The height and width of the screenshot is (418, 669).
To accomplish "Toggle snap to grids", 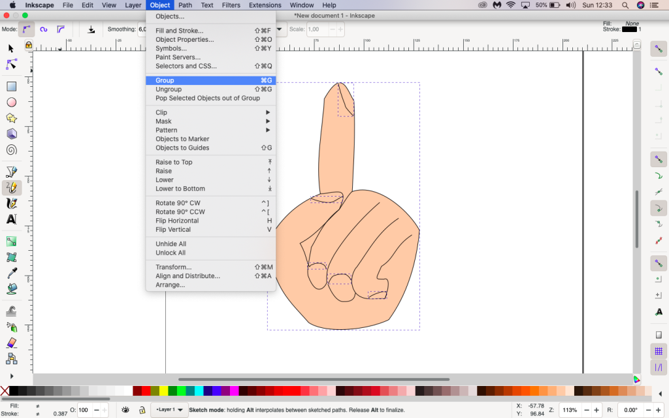I will (659, 351).
